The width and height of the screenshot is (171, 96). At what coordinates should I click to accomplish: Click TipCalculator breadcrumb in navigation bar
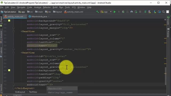click(9, 12)
